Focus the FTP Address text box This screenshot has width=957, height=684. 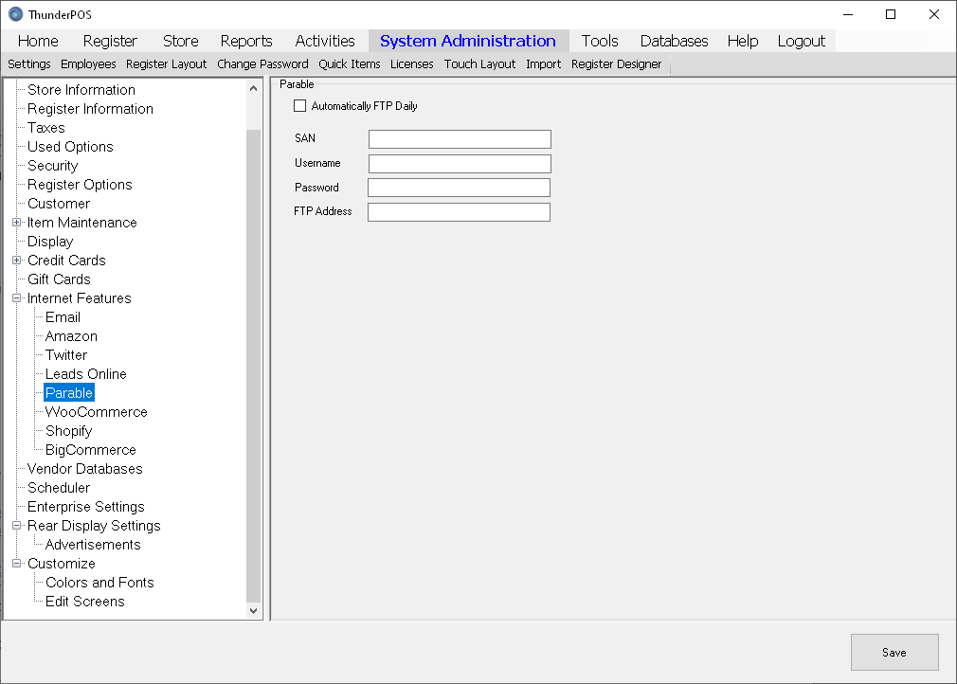[459, 212]
